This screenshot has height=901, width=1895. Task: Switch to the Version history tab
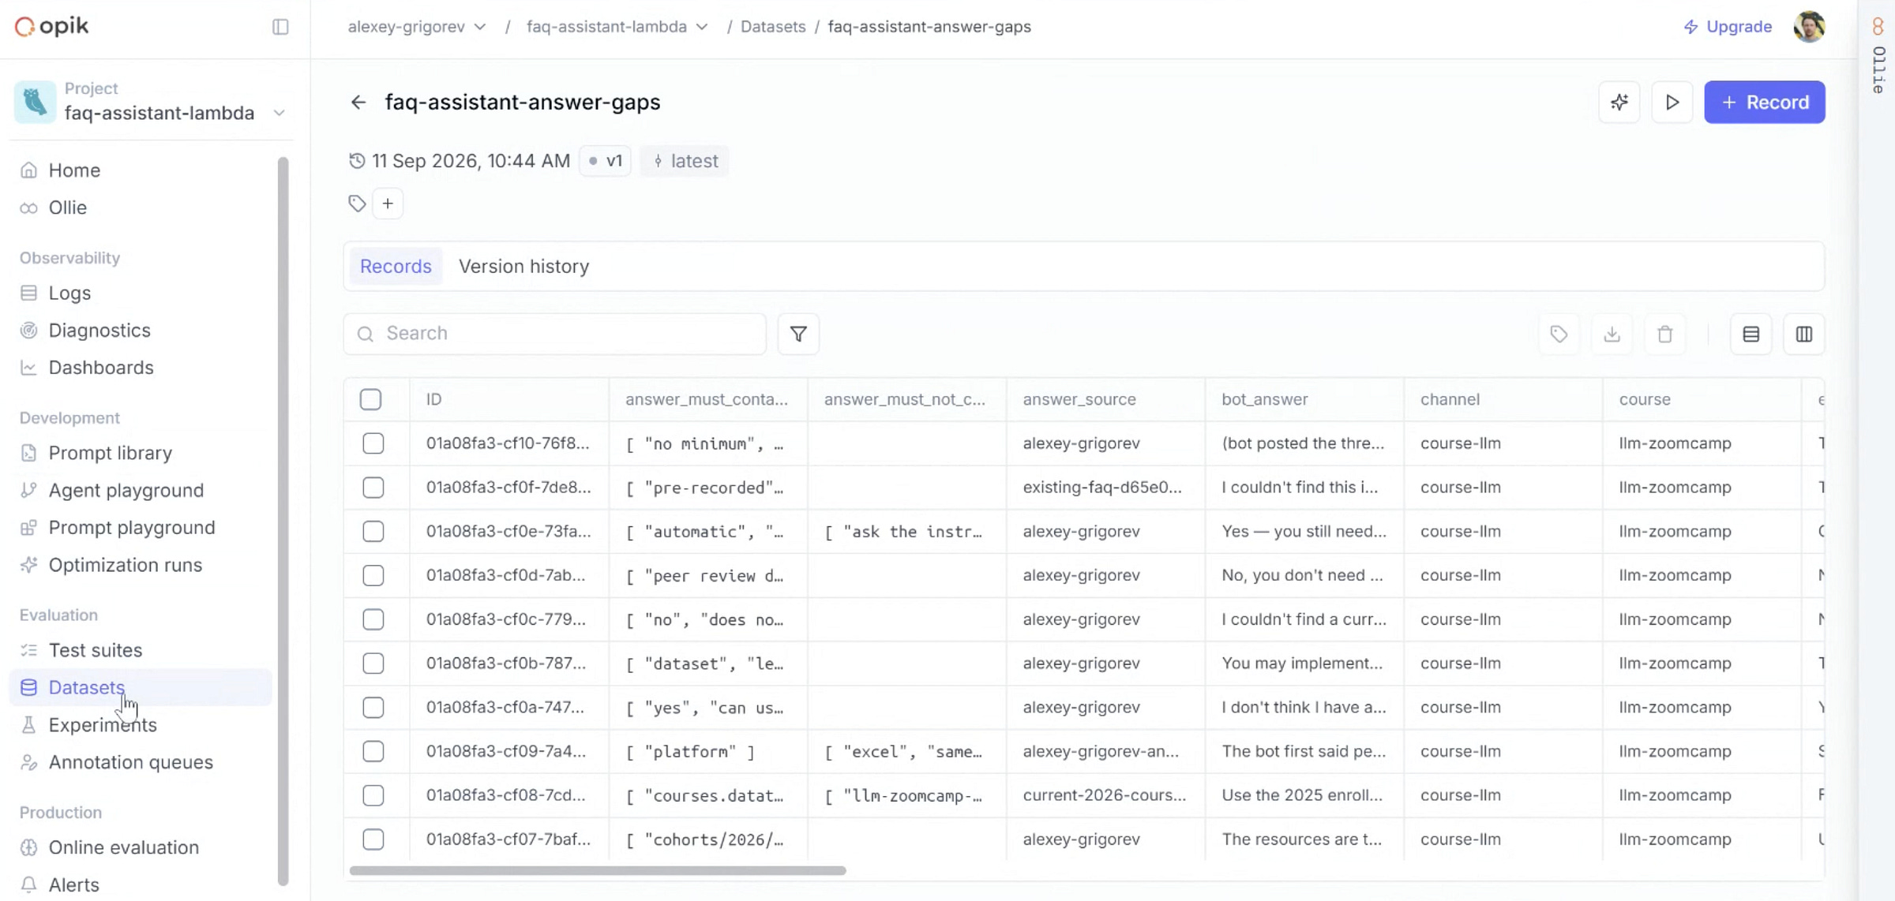(x=524, y=267)
